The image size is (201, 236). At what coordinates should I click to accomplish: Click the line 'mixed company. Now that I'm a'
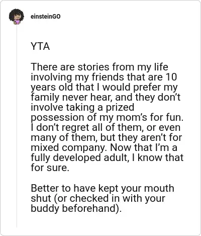pos(104,147)
